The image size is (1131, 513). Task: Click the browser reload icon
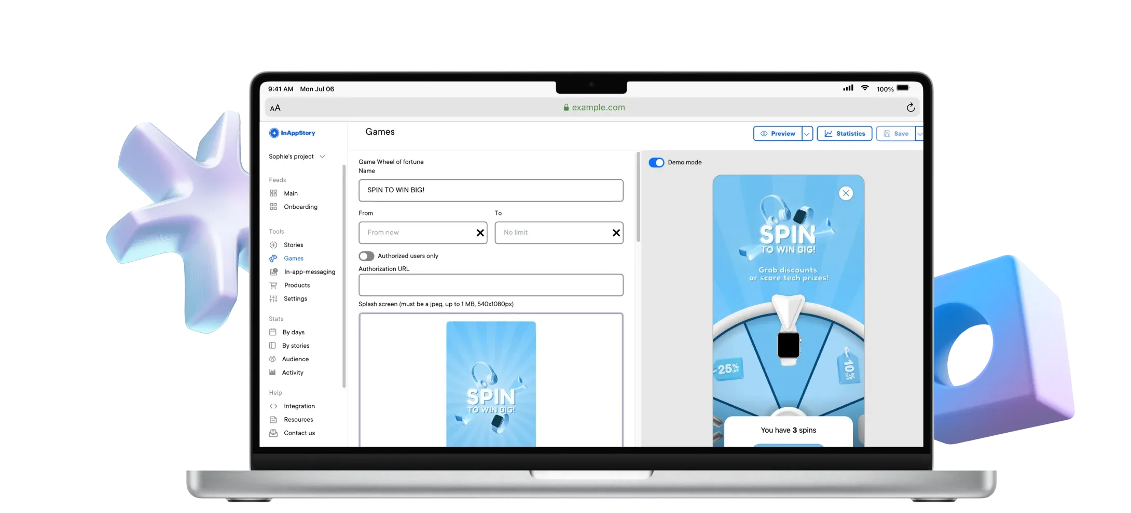(910, 108)
